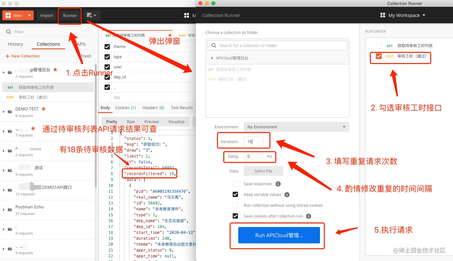Click the Import button
This screenshot has width=453, height=261.
(47, 15)
